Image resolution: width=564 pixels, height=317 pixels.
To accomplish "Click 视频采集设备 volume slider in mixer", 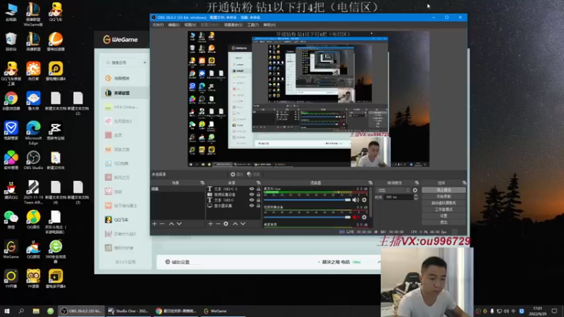I will 307,217.
